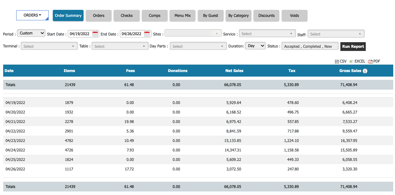The image size is (395, 195).
Task: Click the Gross Sales info icon
Action: pos(365,71)
